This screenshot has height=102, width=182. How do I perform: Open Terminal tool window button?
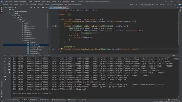[72, 100]
